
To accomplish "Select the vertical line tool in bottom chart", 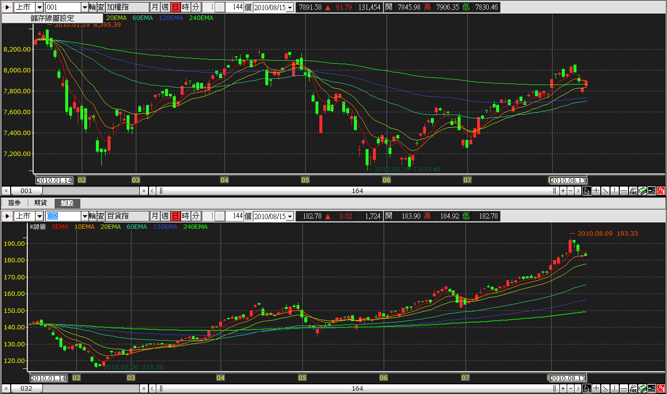I will (614, 388).
